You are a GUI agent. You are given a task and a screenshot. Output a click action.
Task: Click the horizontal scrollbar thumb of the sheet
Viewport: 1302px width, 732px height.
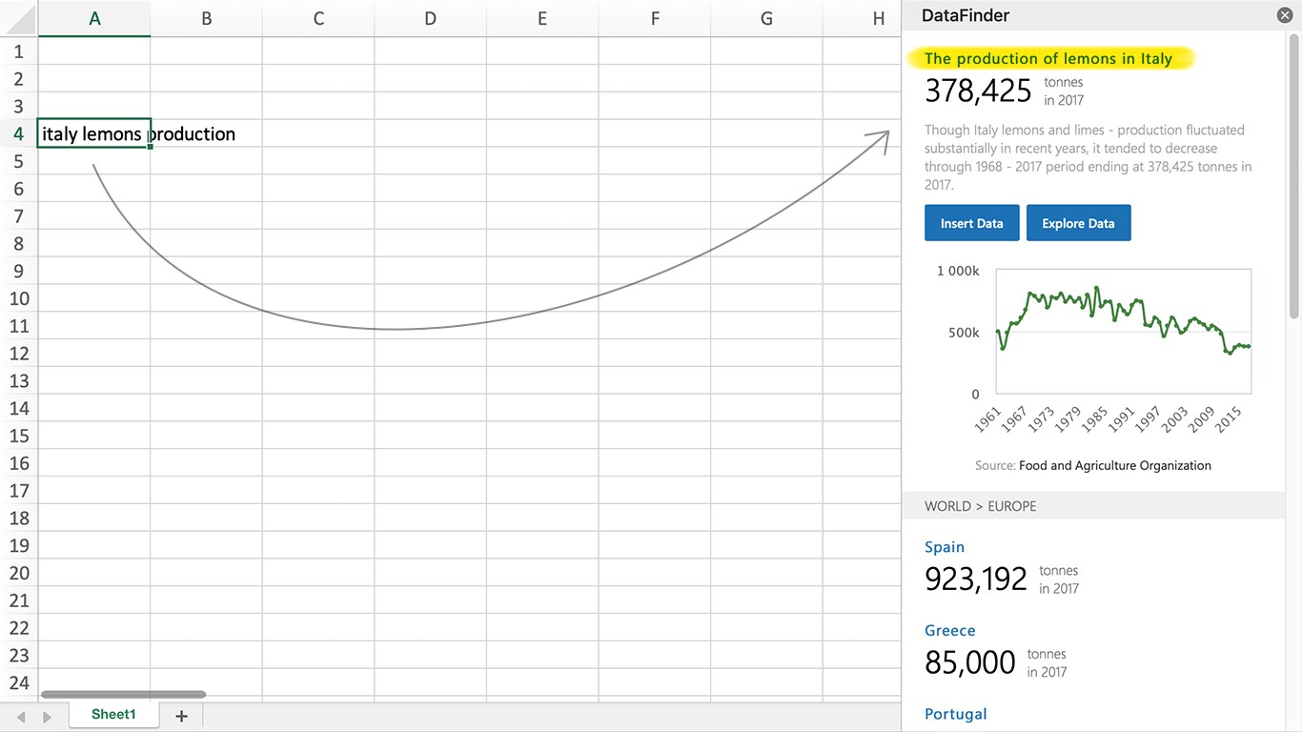[123, 695]
